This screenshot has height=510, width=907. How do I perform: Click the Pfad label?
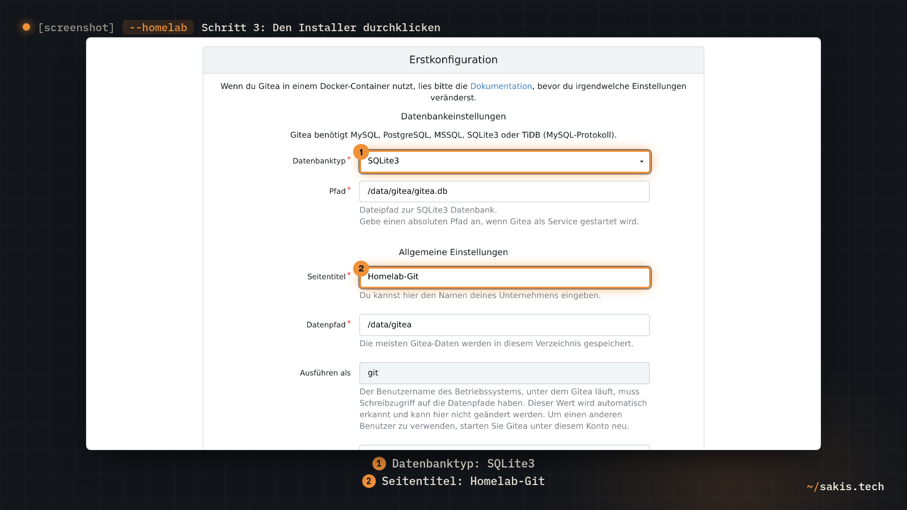337,192
